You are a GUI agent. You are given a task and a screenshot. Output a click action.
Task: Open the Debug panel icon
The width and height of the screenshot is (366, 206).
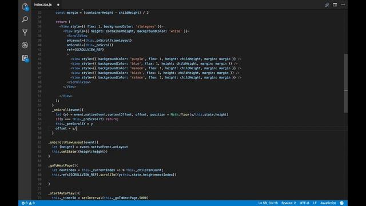[x=25, y=45]
